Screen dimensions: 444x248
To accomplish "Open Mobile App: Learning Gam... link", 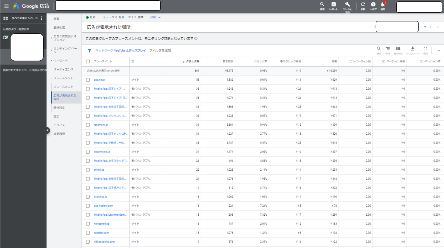I will pos(110,215).
